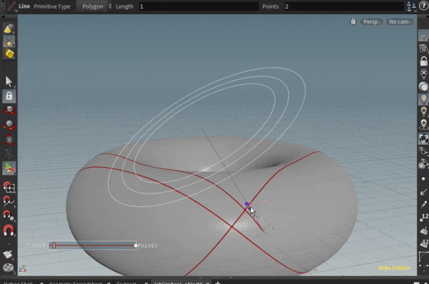Screen dimensions: 429x284
Task: Switch to the /obj/sphere_object1 tab
Action: 178,283
